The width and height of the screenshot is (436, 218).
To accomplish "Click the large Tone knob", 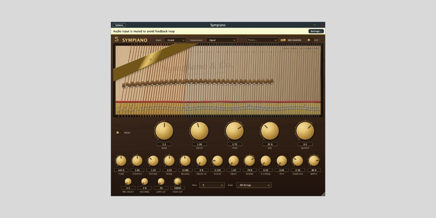I will 235,131.
